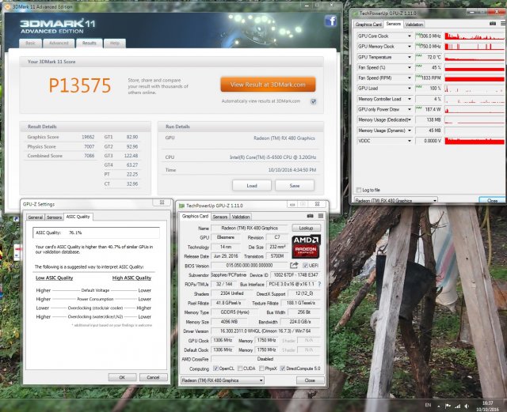Enable the Log to file checkbox

pyautogui.click(x=358, y=190)
